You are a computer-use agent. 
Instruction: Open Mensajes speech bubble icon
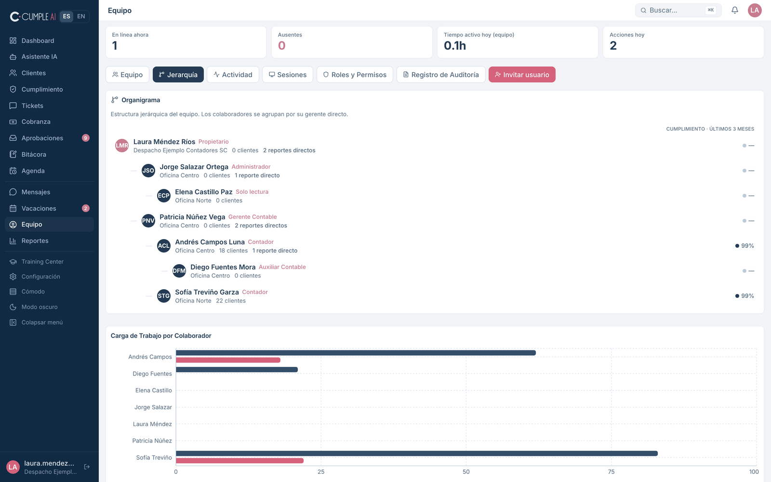pos(13,192)
